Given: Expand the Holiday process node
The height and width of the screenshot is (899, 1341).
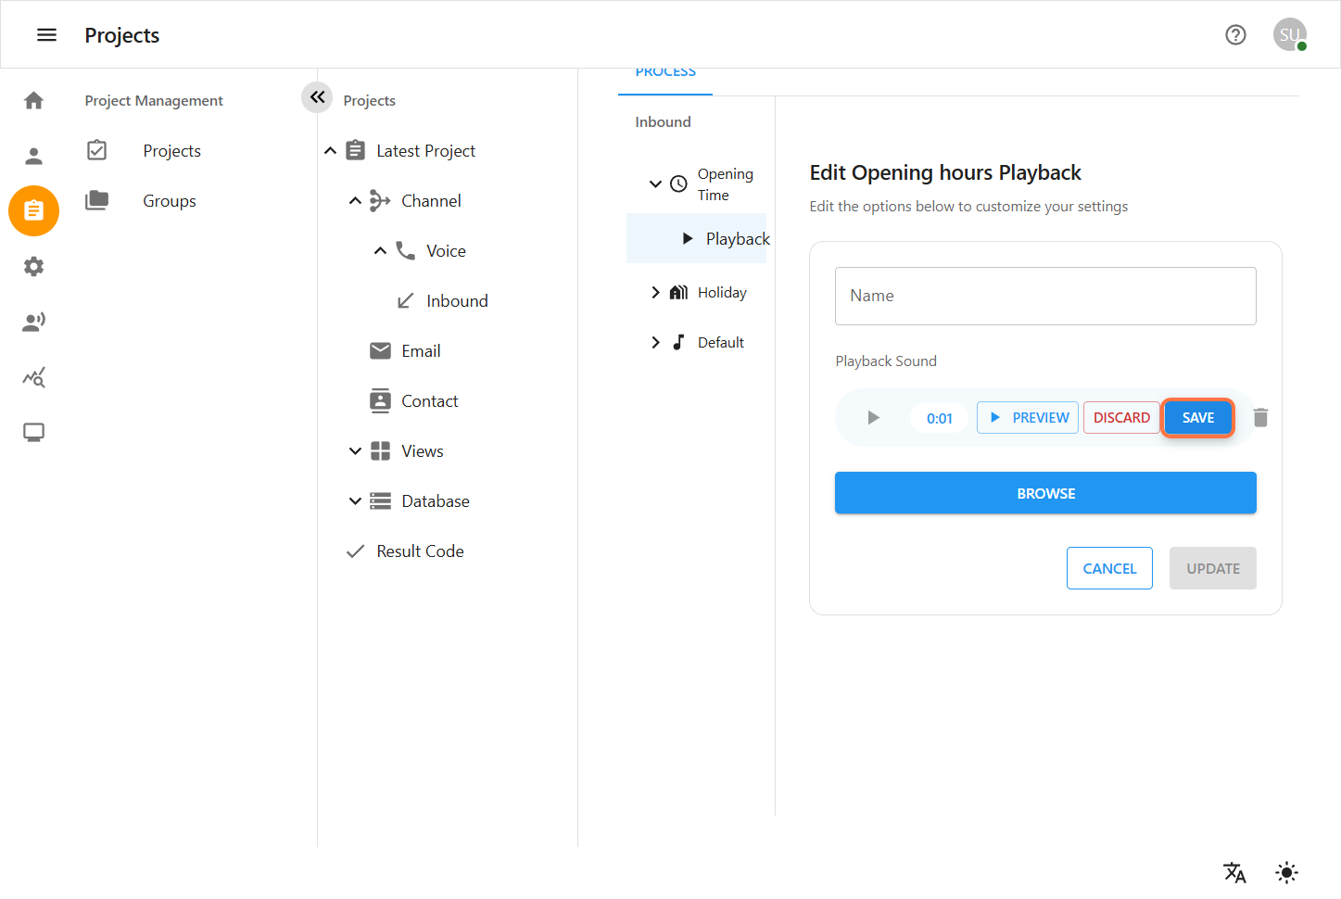Looking at the screenshot, I should [655, 293].
